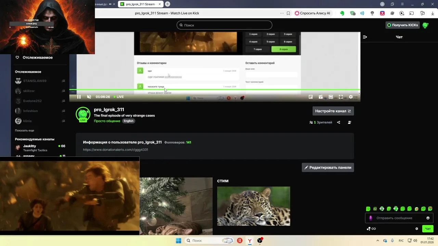Open chat points infinity indicator
Image resolution: width=438 pixels, height=246 pixels.
tap(371, 229)
